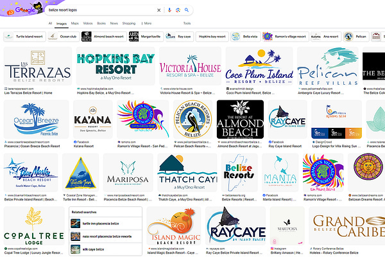The image size is (385, 257).
Task: Open the Maps tab
Action: pos(75,23)
